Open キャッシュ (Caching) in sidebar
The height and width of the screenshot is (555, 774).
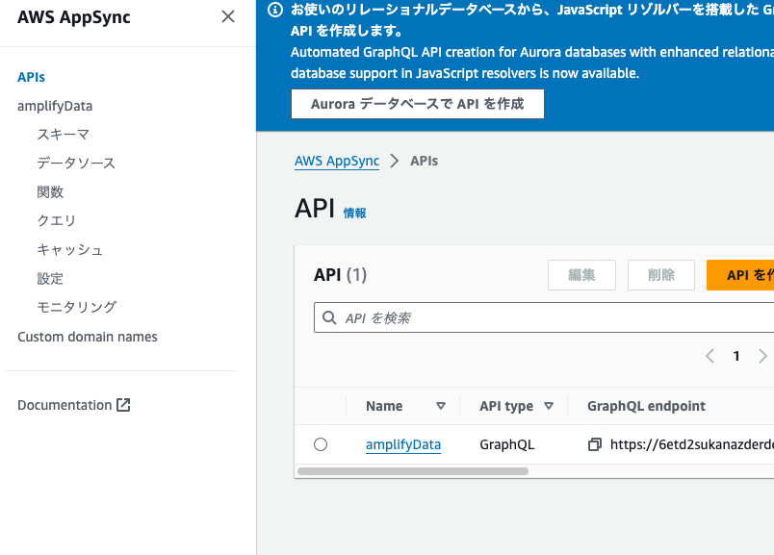point(69,250)
